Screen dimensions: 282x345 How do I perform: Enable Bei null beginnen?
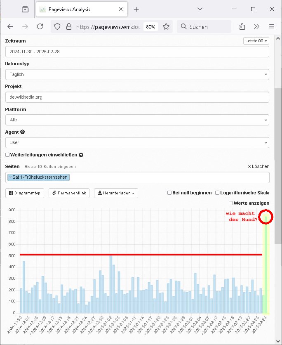pyautogui.click(x=169, y=193)
